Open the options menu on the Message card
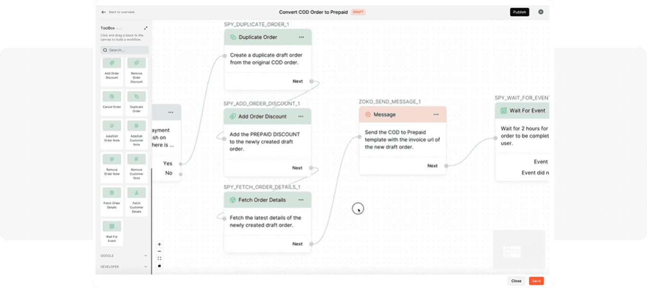The height and width of the screenshot is (288, 647). 436,114
